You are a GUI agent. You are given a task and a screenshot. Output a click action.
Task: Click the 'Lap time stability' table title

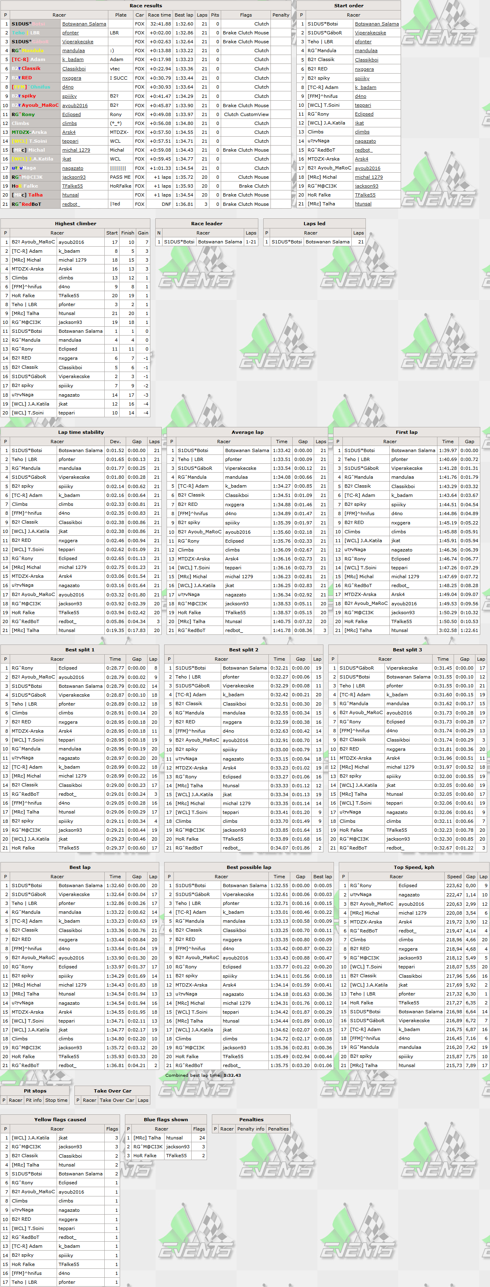click(81, 433)
